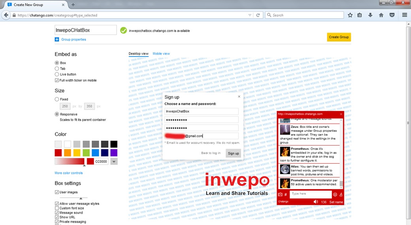Reload the page with the refresh icon

(x=258, y=15)
